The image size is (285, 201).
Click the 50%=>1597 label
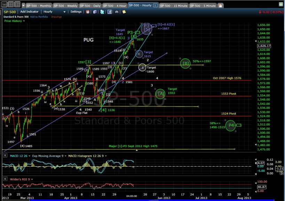click(x=202, y=61)
